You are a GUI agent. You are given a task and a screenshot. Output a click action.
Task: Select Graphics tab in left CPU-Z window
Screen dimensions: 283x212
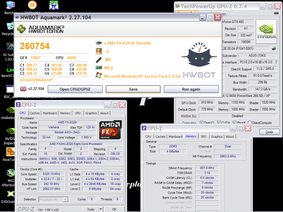click(x=91, y=113)
